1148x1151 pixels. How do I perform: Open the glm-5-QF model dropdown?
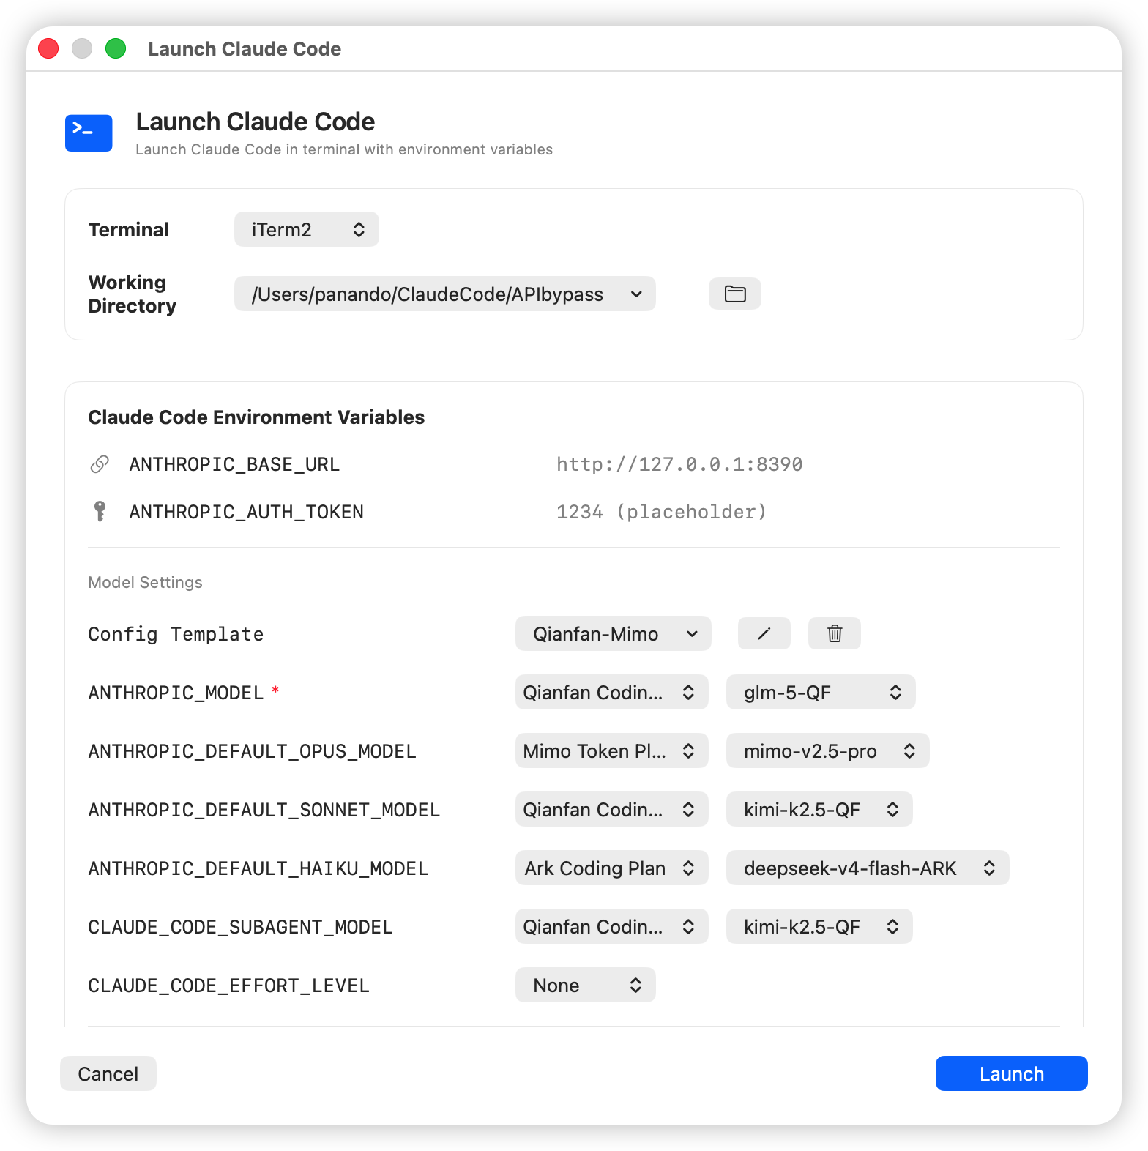click(820, 692)
